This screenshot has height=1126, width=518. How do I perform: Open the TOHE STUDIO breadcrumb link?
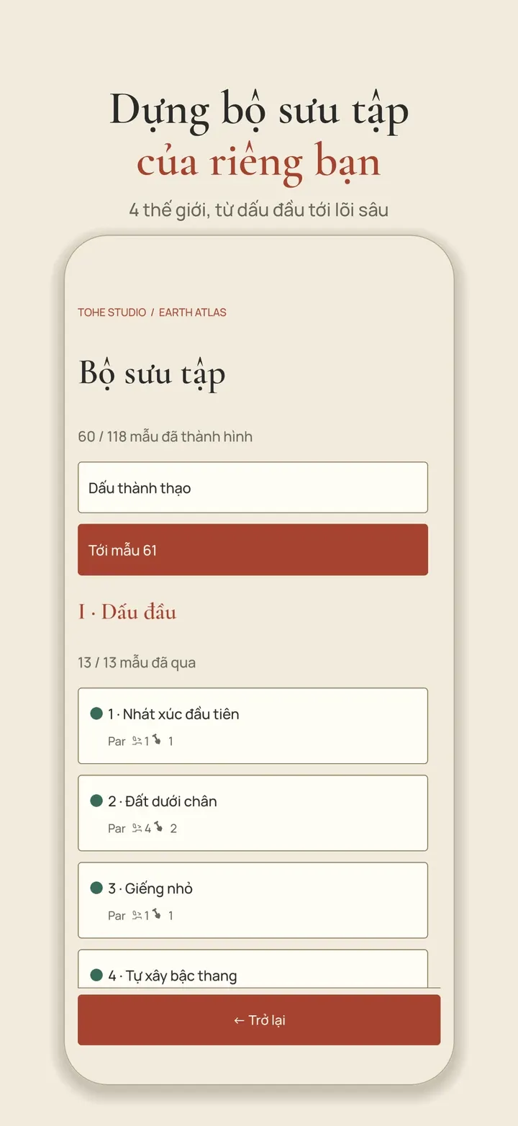(112, 312)
